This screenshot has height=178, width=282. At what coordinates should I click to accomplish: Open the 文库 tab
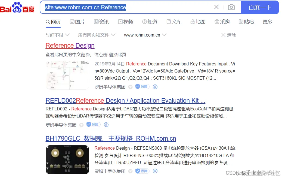pyautogui.click(x=174, y=22)
